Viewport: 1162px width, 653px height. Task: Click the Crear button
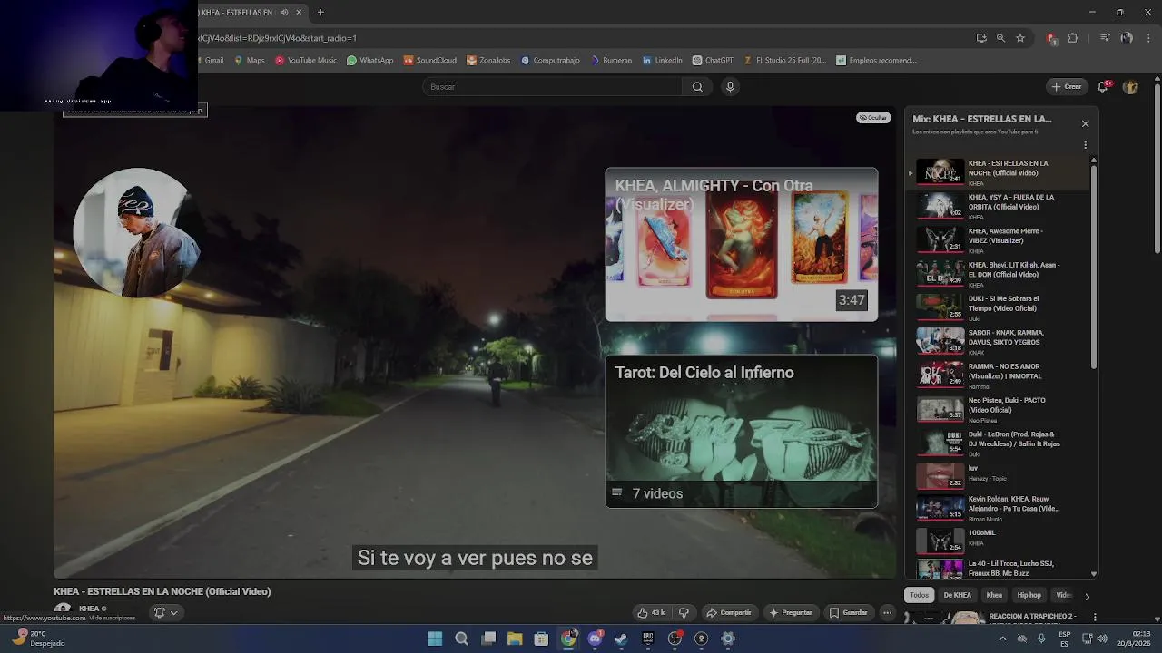[x=1067, y=87]
